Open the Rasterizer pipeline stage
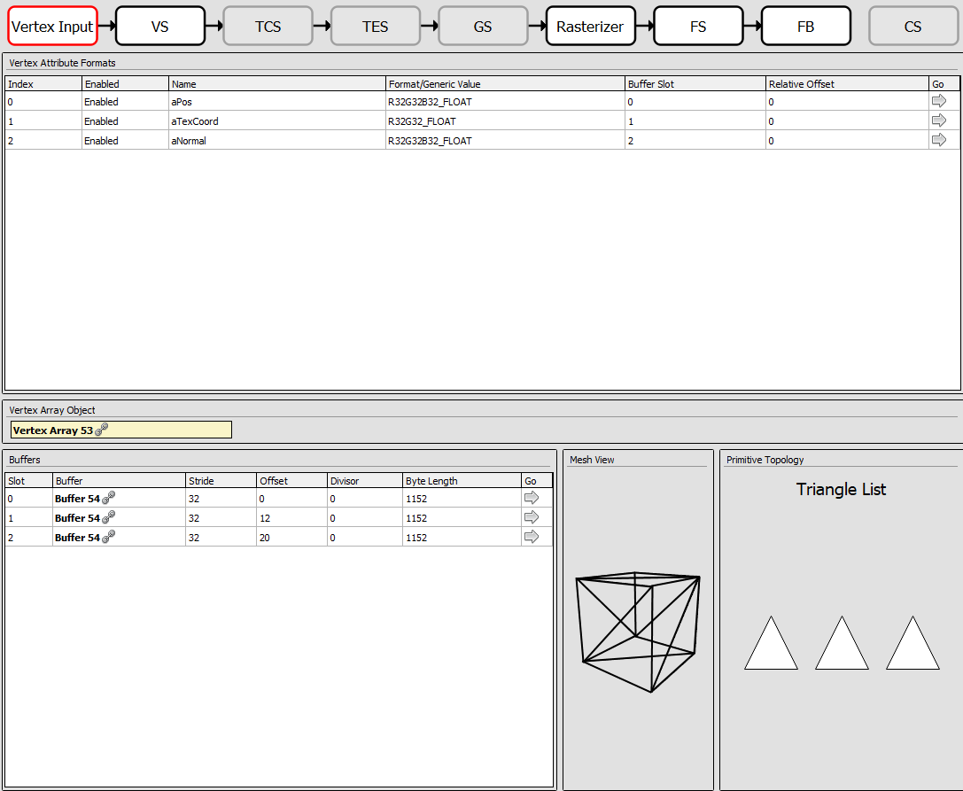This screenshot has height=791, width=963. [590, 27]
